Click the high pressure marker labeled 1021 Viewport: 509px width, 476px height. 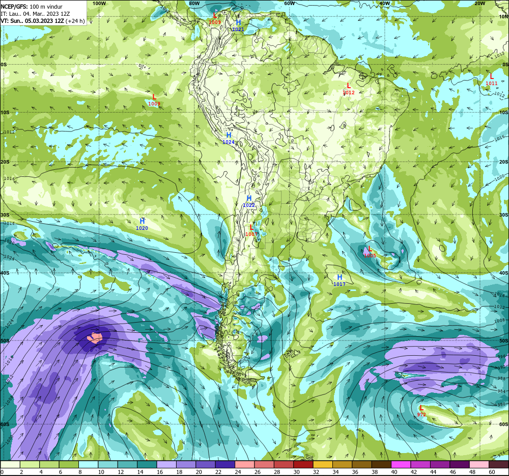pyautogui.click(x=238, y=25)
